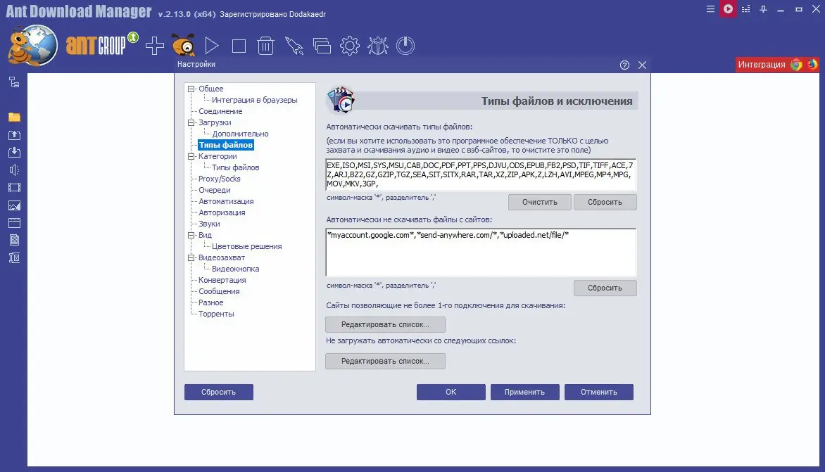825x472 pixels.
Task: Stop downloads with the square icon
Action: [x=239, y=46]
